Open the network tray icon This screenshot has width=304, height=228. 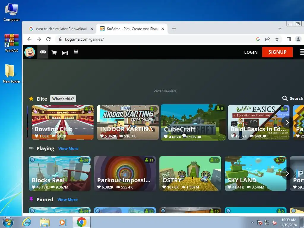[267, 222]
